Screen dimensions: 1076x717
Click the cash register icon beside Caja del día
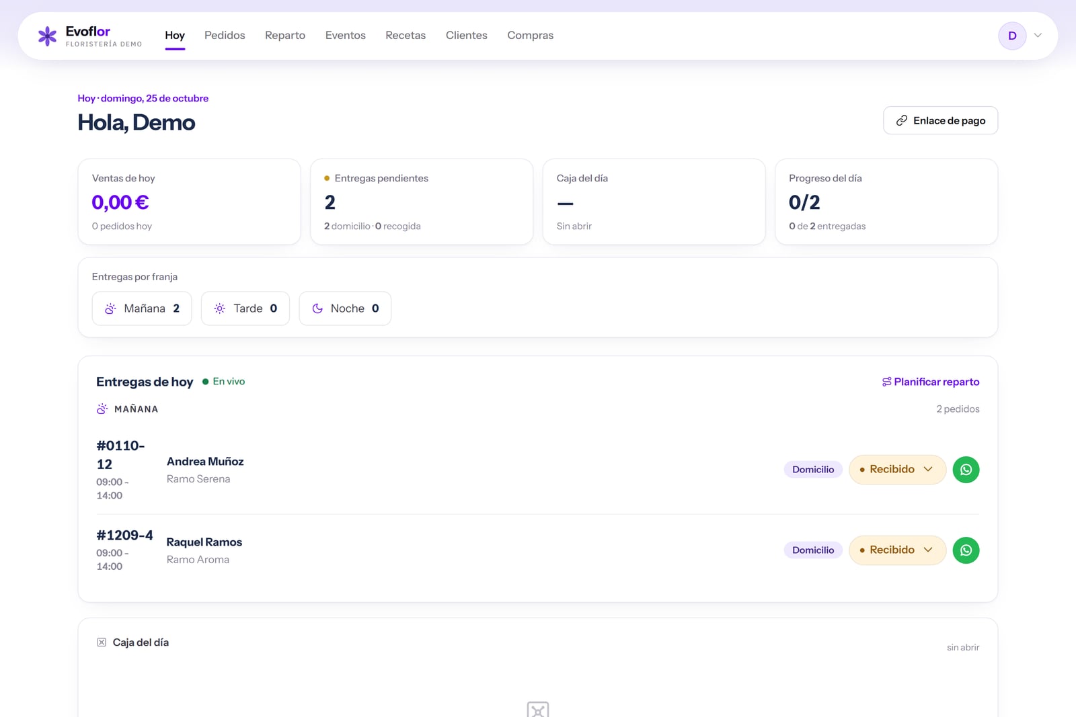(x=102, y=642)
